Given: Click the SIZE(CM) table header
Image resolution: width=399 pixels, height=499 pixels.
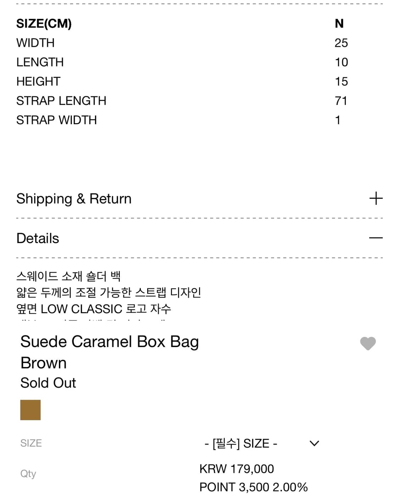Looking at the screenshot, I should [x=44, y=24].
